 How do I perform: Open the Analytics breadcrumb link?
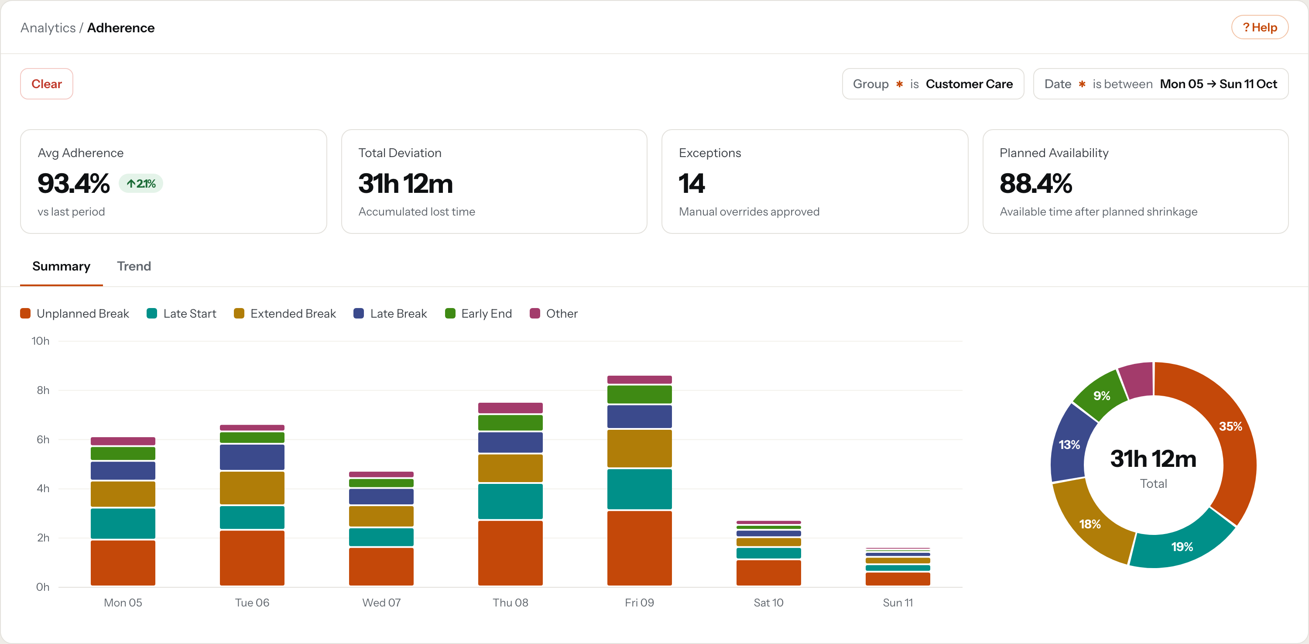pyautogui.click(x=48, y=28)
